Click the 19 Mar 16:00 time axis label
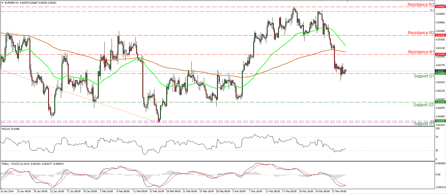The width and height of the screenshot is (446, 194). tap(306, 191)
